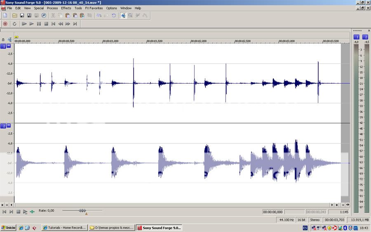This screenshot has height=232, width=371.
Task: Click the scrub rate slider handle
Action: click(82, 210)
